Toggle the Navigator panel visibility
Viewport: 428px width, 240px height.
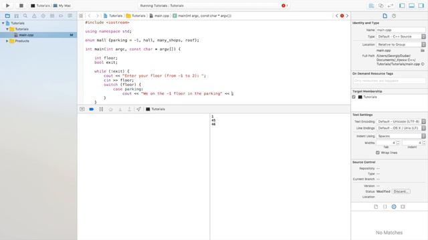(402, 5)
